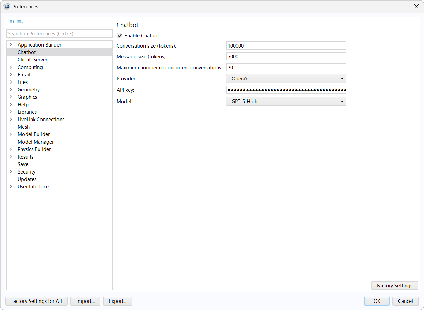Expand the Graphics preferences node

pyautogui.click(x=11, y=97)
